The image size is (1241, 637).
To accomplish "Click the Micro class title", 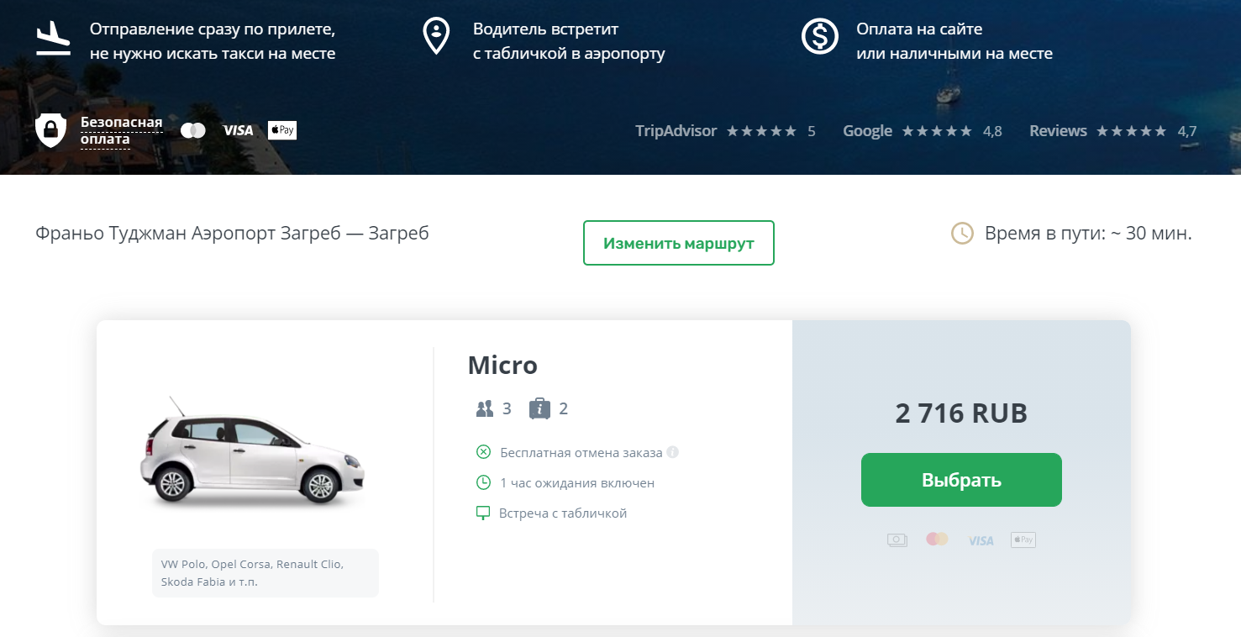I will click(x=502, y=366).
